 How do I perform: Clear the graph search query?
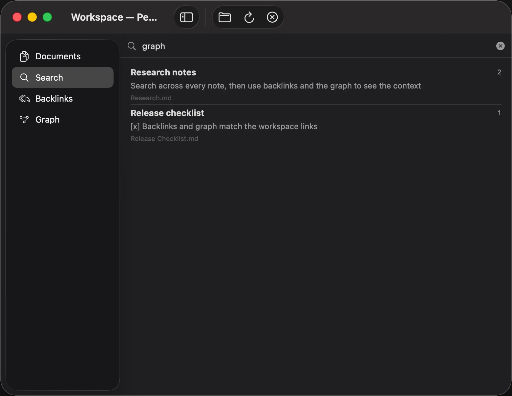pyautogui.click(x=500, y=46)
